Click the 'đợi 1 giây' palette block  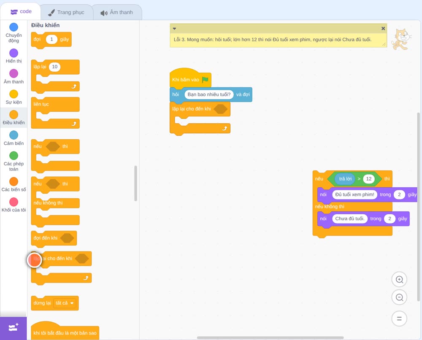[x=51, y=40]
